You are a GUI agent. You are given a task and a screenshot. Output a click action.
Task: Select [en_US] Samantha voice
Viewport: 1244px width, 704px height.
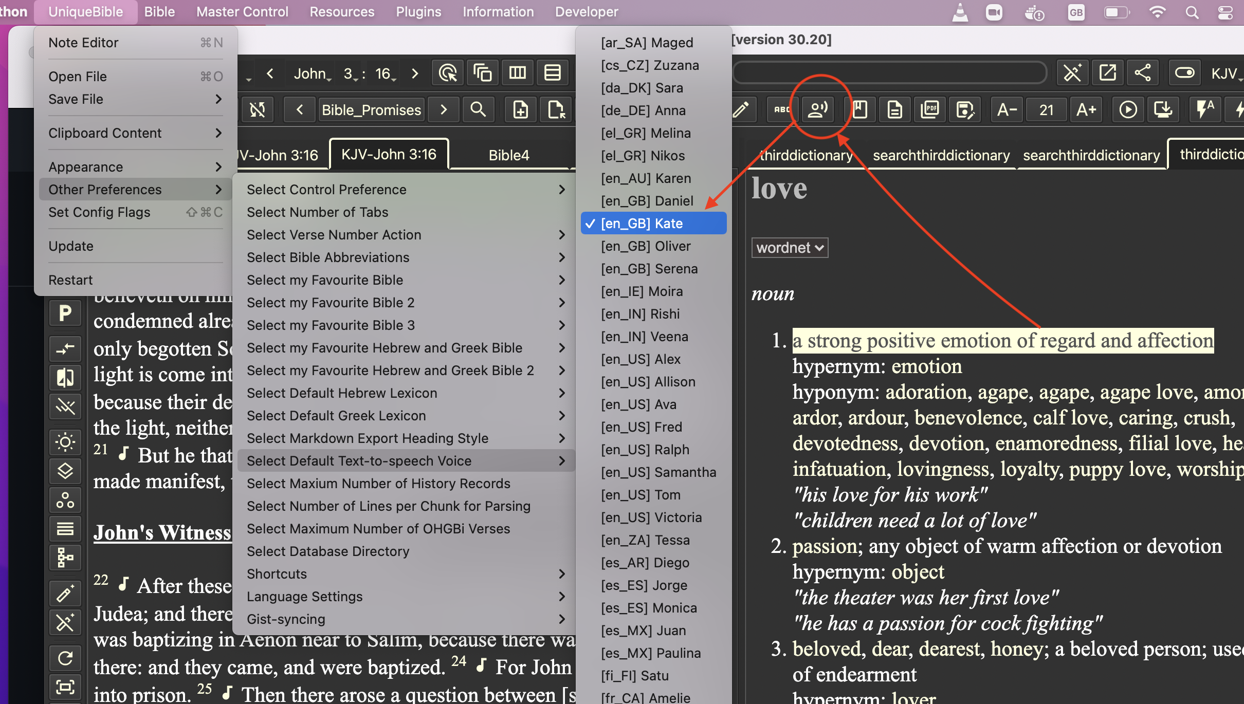coord(654,472)
